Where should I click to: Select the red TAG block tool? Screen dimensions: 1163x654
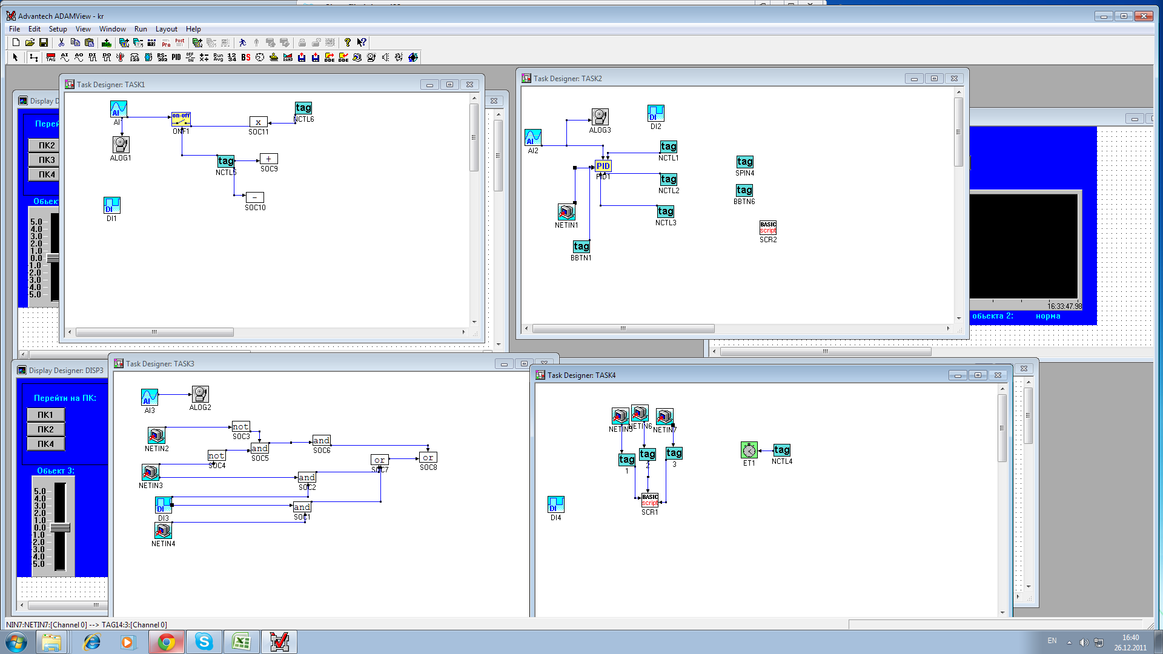click(51, 58)
